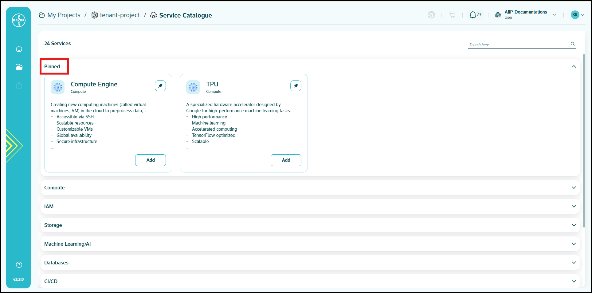Click the help question mark icon
The height and width of the screenshot is (293, 592).
pos(19,265)
